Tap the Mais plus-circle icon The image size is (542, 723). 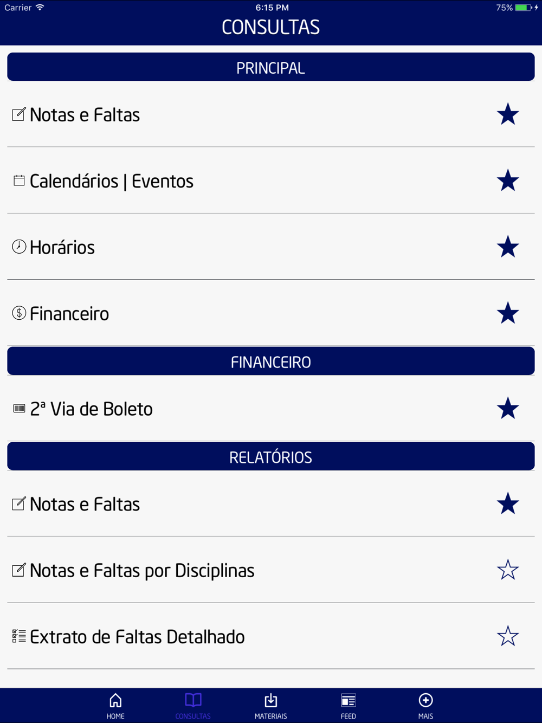tap(425, 700)
